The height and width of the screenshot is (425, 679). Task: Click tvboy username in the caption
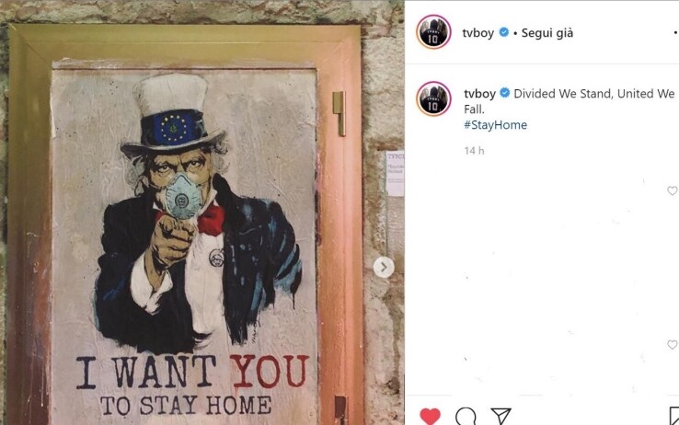tap(479, 94)
